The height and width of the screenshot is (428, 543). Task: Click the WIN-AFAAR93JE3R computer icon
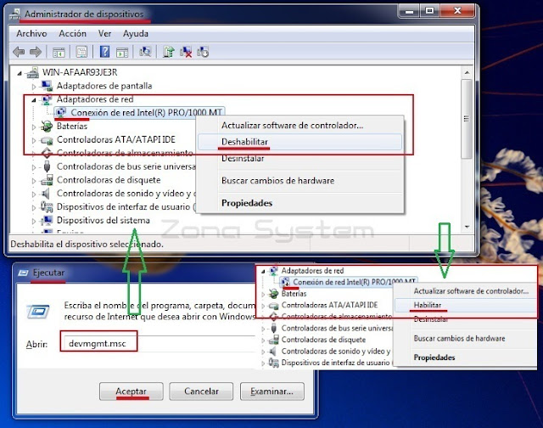33,72
